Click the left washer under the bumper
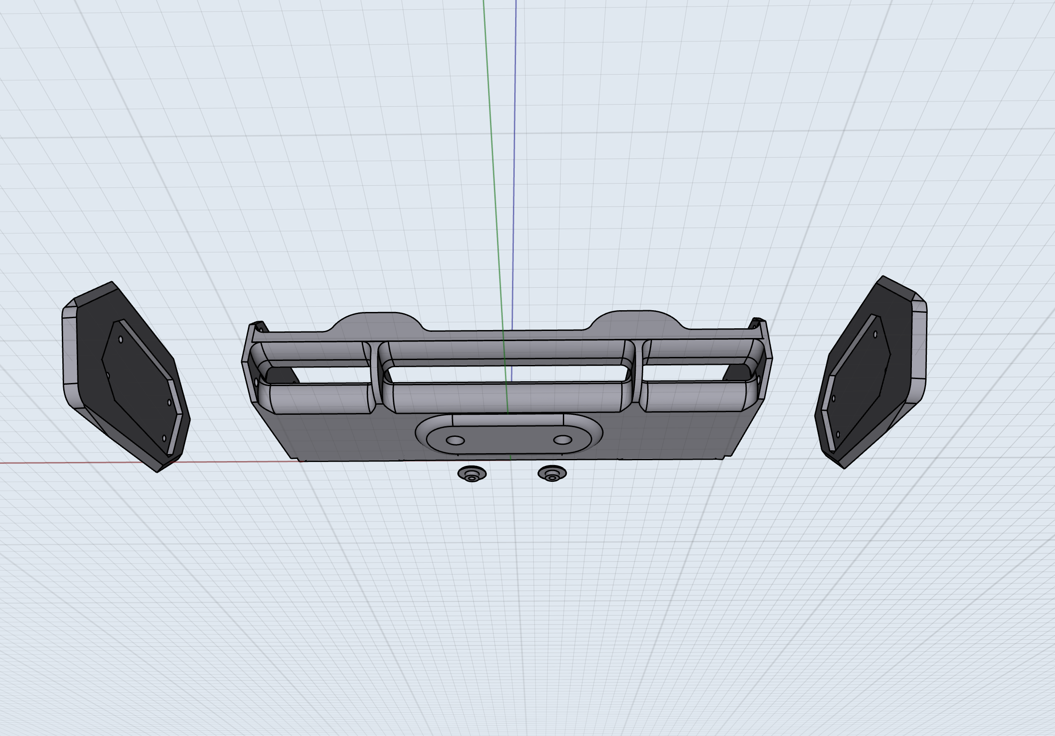Viewport: 1055px width, 736px height. 472,473
